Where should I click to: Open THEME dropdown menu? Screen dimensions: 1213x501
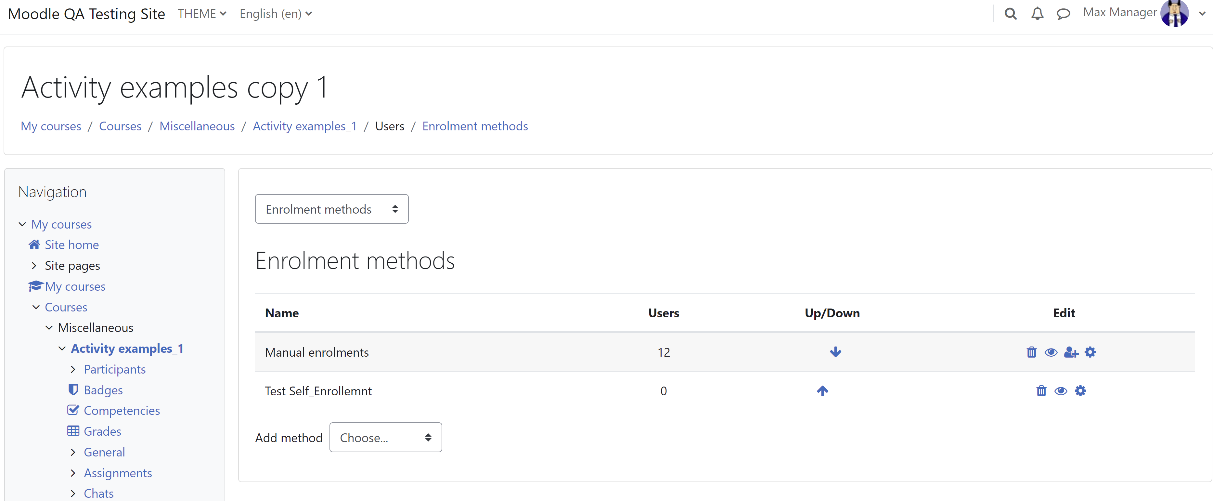202,14
